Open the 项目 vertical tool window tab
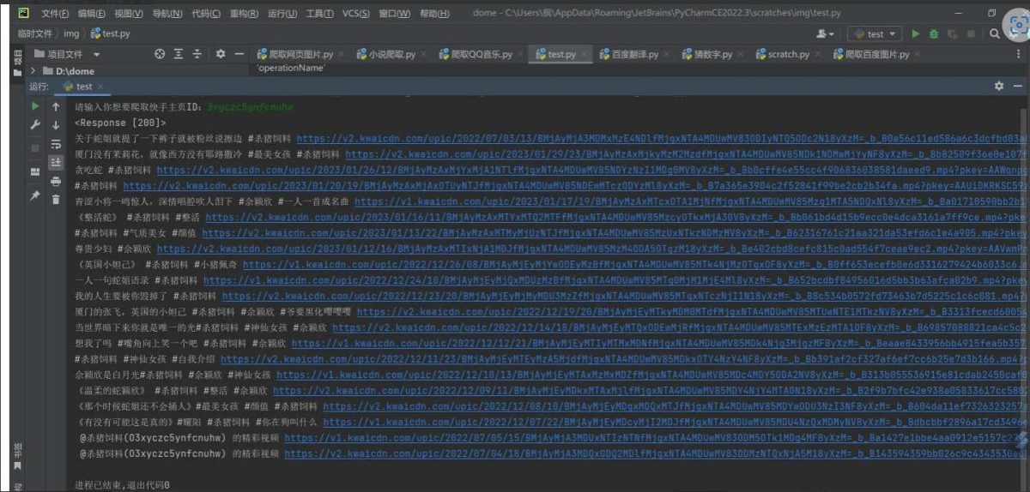Image resolution: width=1030 pixels, height=492 pixels. point(18,63)
